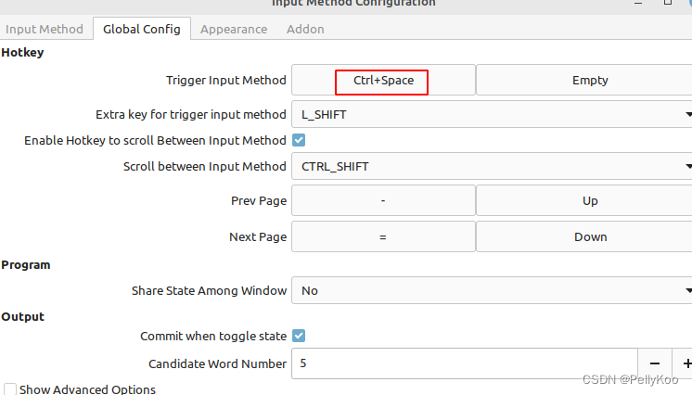Expand the CTRL_SHIFT scroll method dropdown
This screenshot has width=692, height=395.
pyautogui.click(x=492, y=166)
